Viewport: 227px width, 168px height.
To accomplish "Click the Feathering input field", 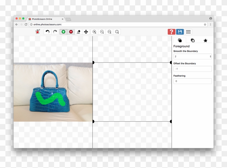I will pyautogui.click(x=192, y=81).
